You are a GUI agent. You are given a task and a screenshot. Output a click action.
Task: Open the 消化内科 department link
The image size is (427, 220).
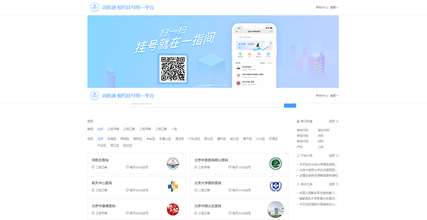324,130
